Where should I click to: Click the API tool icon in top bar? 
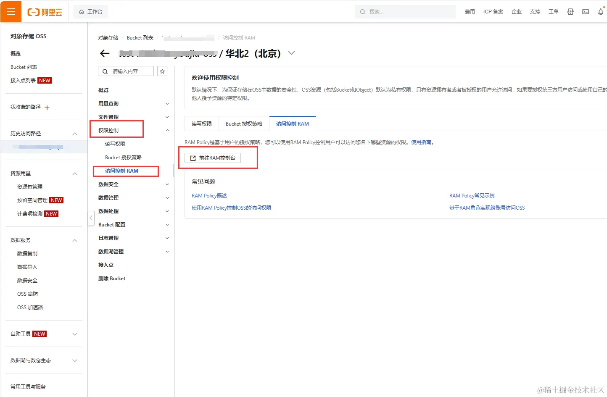tap(570, 12)
